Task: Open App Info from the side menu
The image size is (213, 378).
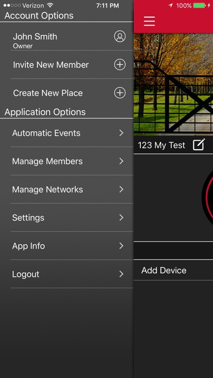Action: (x=72, y=245)
